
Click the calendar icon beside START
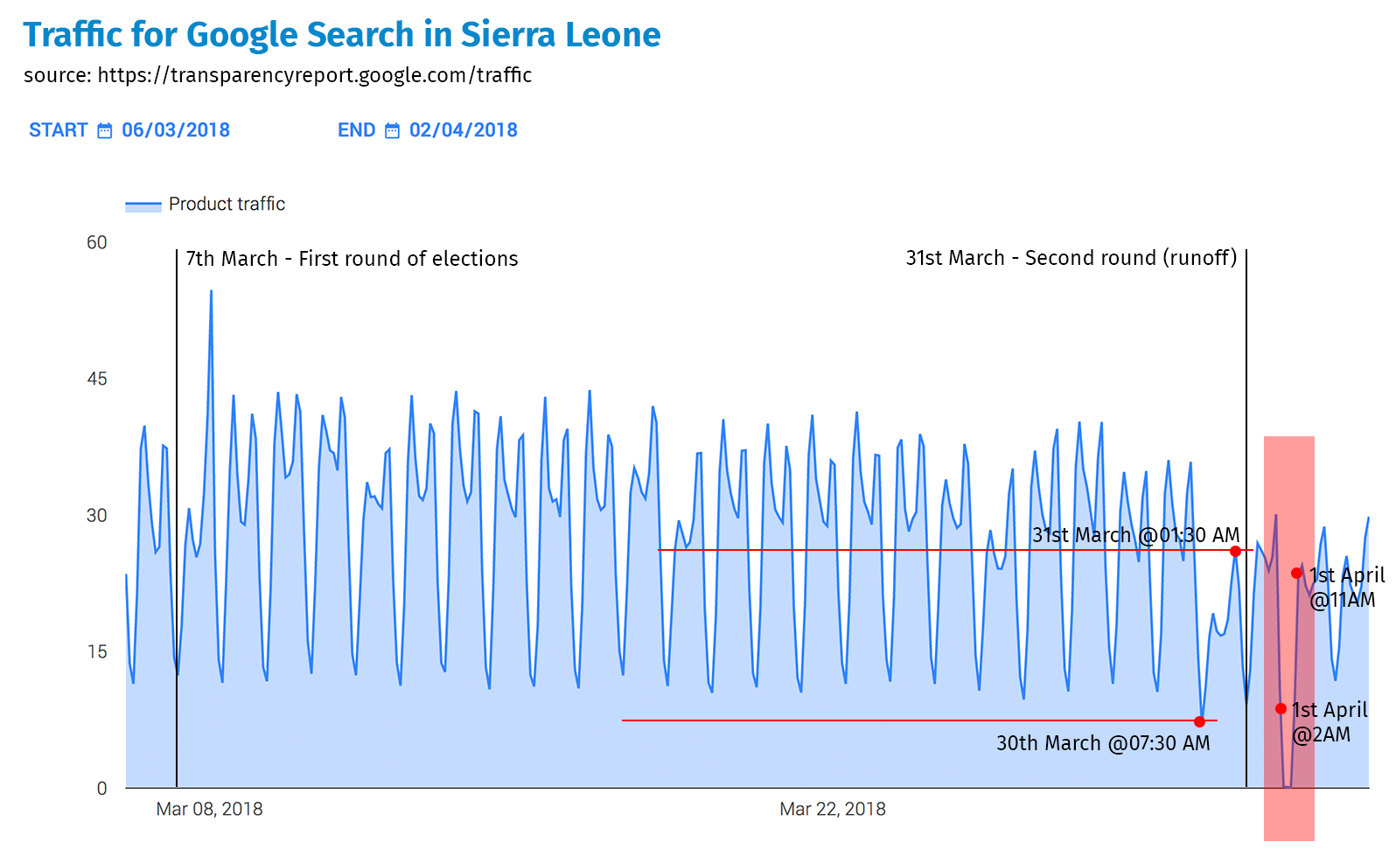[105, 131]
